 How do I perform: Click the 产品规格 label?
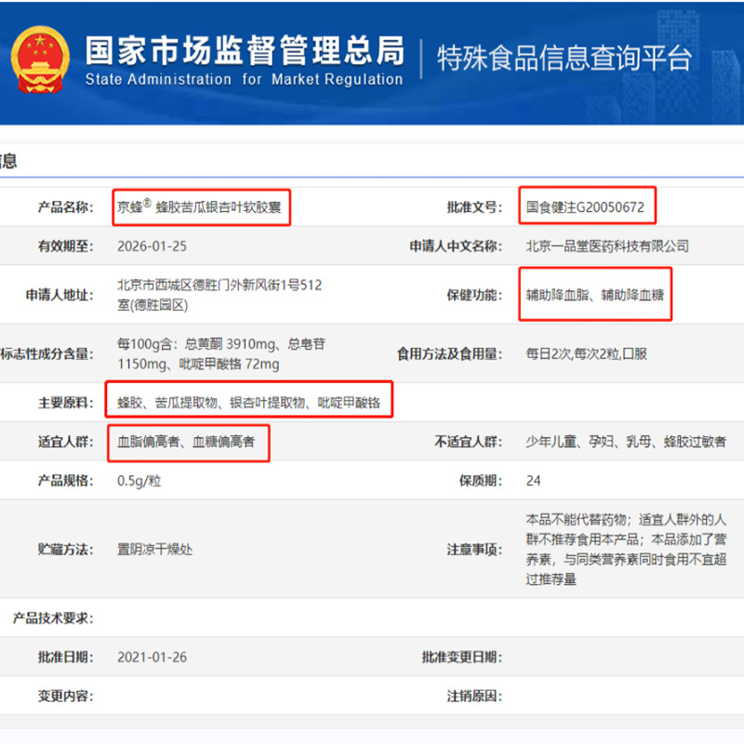(65, 481)
